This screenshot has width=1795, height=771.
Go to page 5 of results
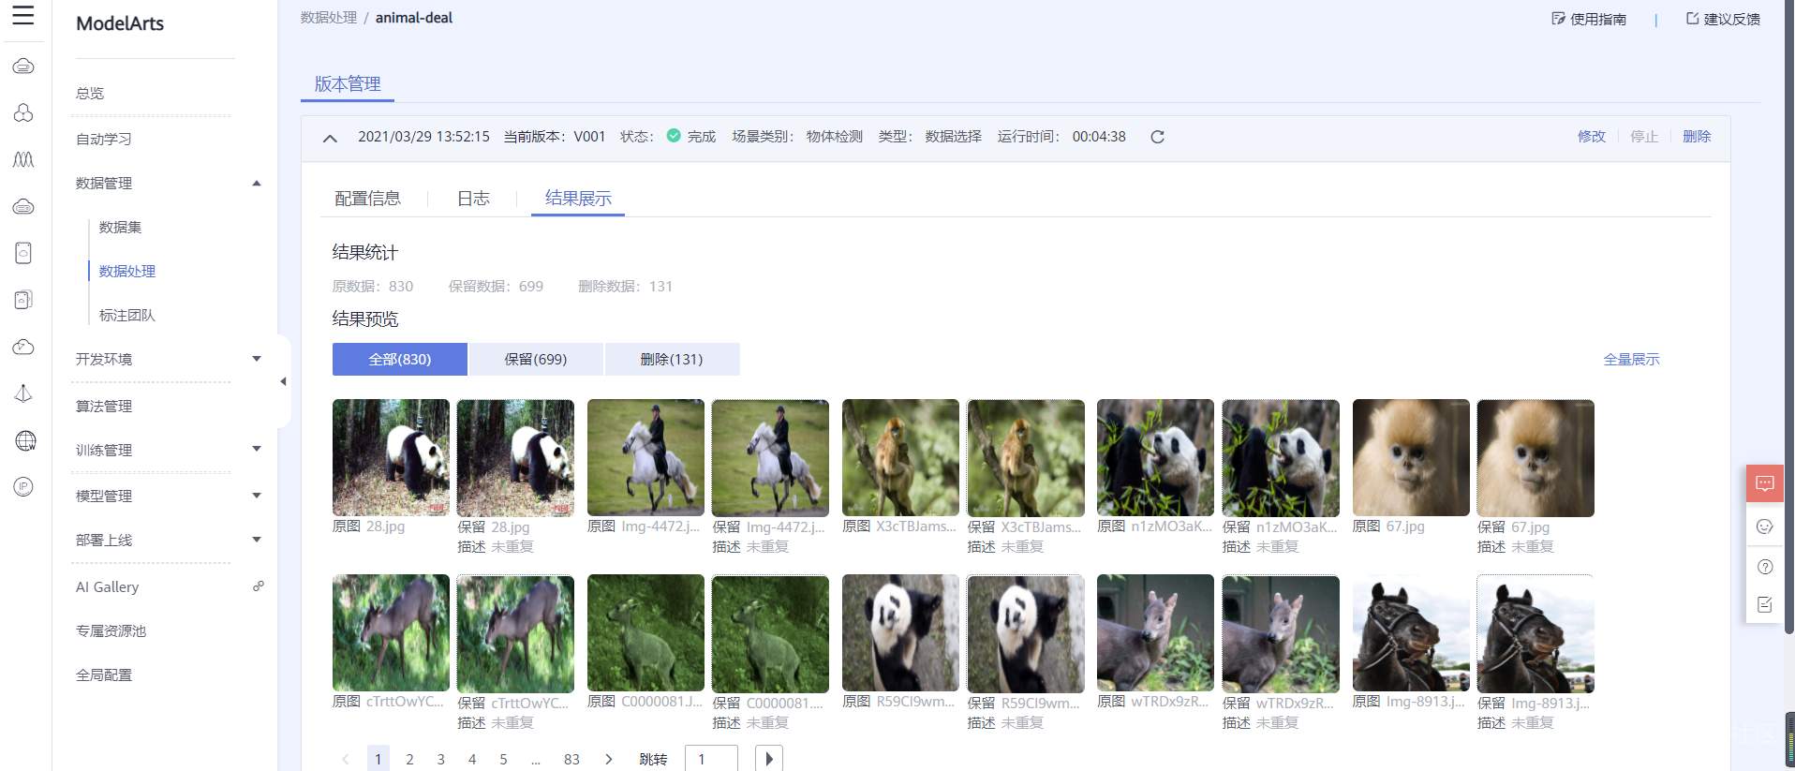(x=503, y=759)
